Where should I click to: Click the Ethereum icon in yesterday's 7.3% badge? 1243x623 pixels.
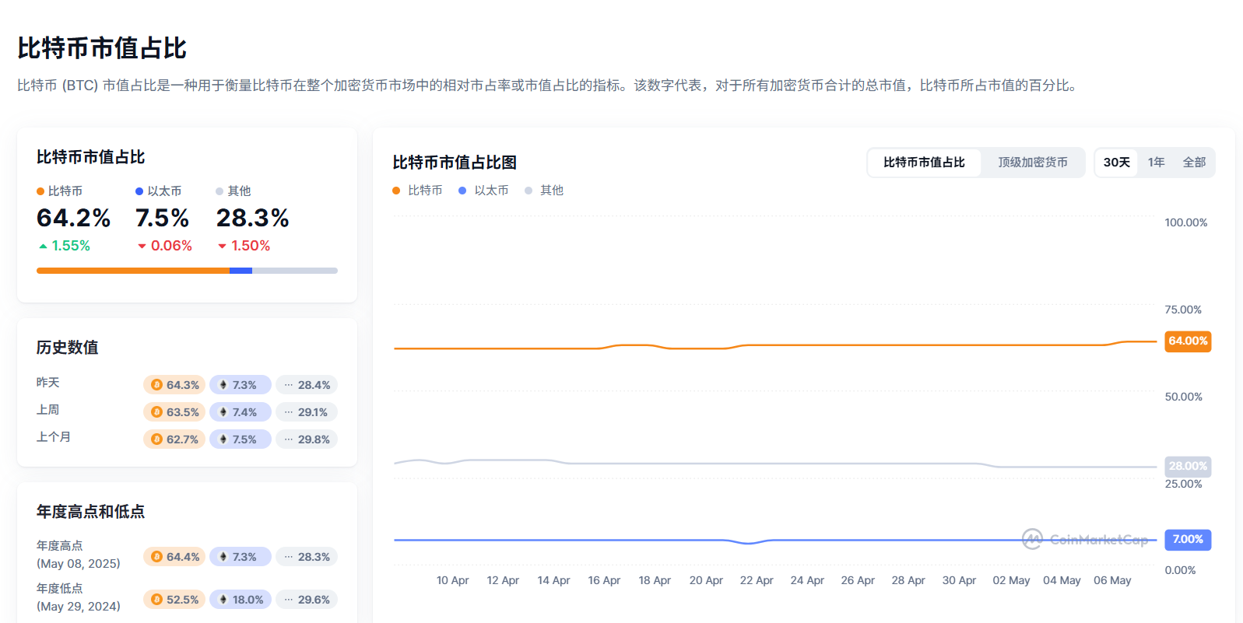[x=223, y=385]
